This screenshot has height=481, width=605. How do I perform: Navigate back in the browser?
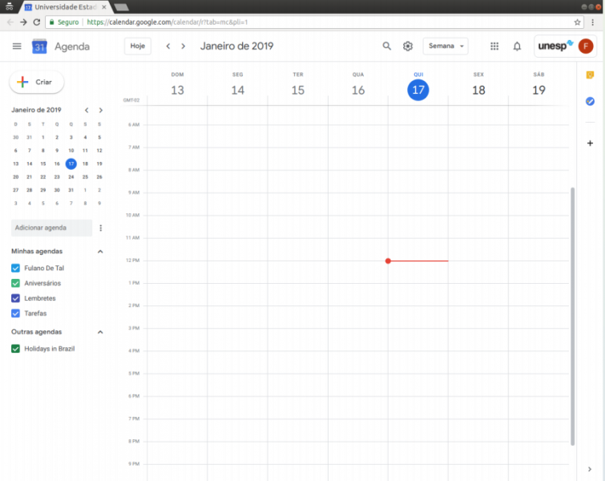point(10,22)
